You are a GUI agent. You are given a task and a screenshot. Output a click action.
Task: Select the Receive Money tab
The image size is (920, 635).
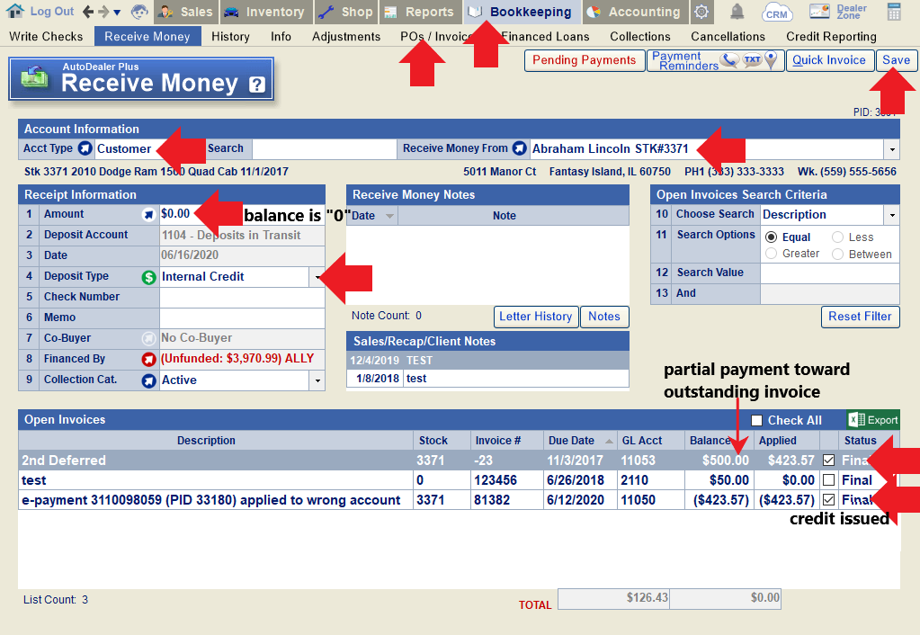pyautogui.click(x=147, y=36)
